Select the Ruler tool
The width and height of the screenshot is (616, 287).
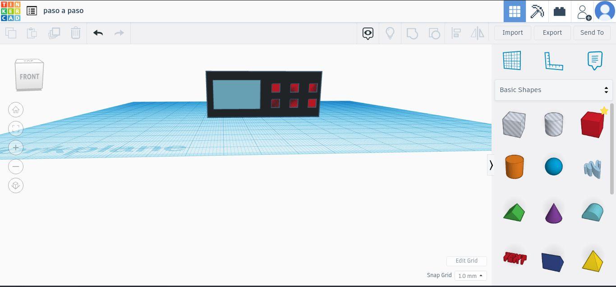554,60
